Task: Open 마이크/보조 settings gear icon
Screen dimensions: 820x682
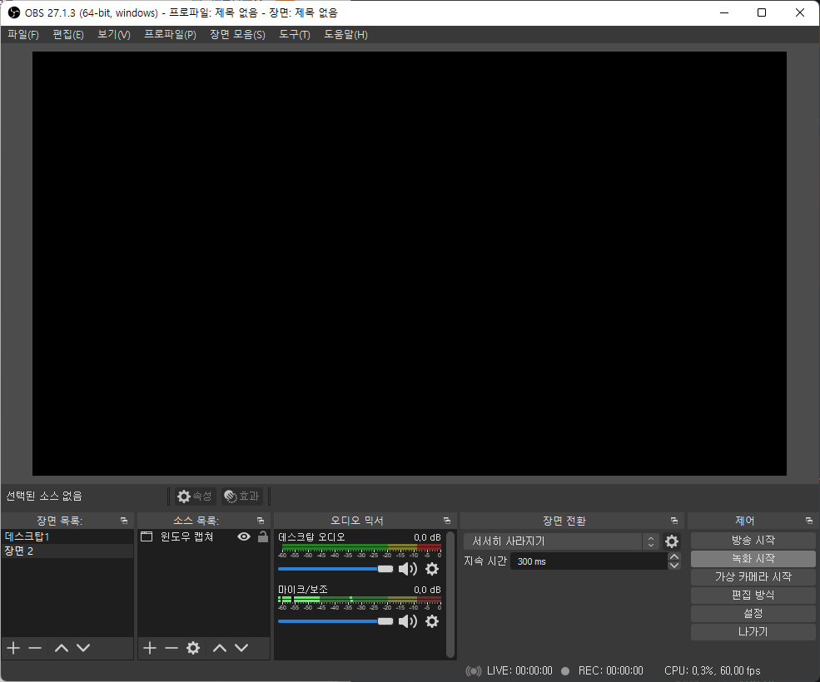Action: [x=432, y=621]
